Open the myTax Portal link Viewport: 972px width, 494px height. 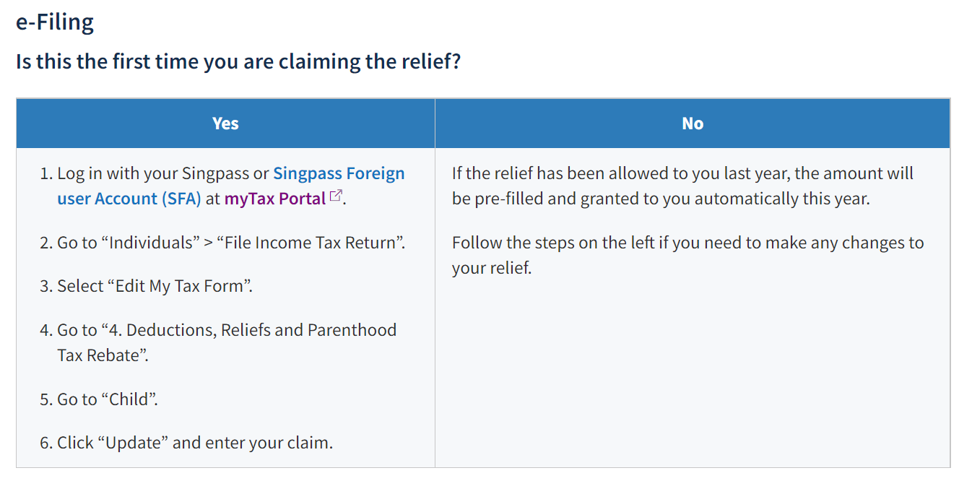275,199
